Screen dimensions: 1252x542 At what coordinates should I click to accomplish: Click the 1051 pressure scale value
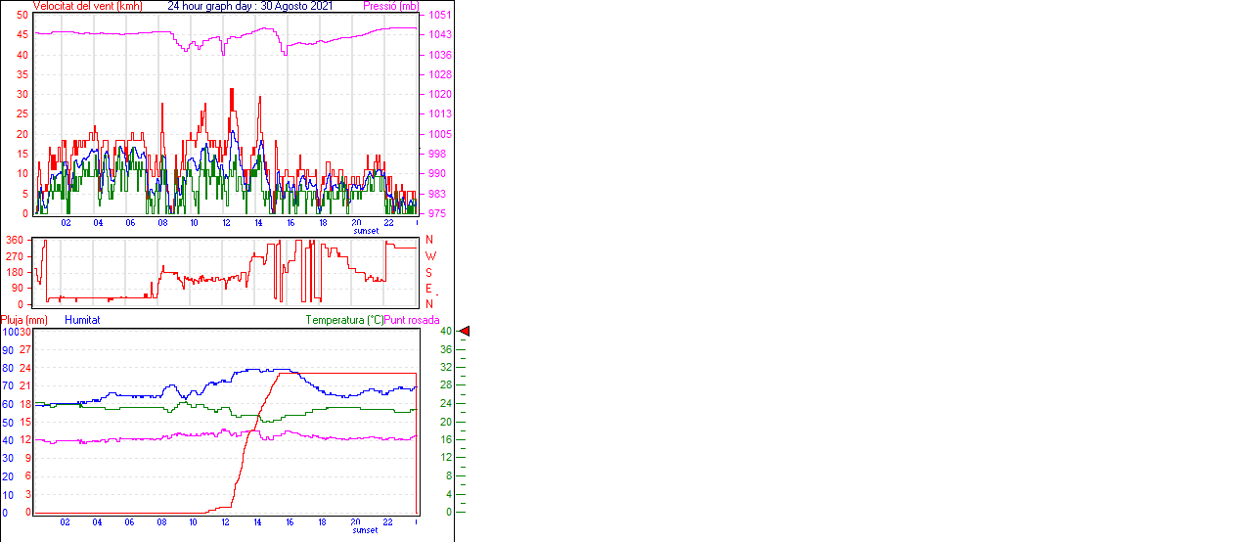click(439, 16)
